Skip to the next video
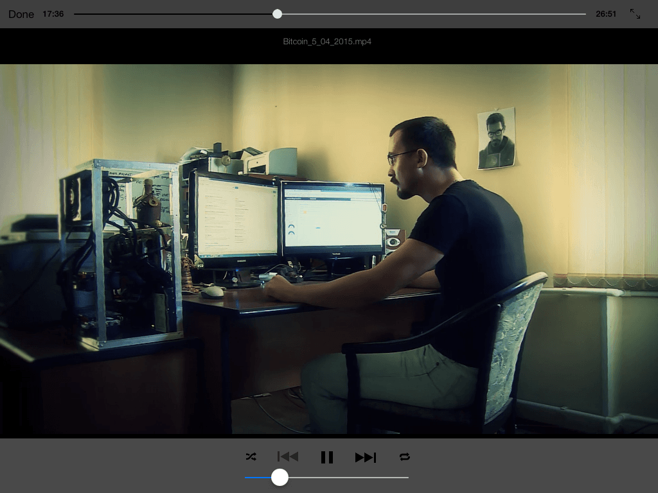 point(366,457)
